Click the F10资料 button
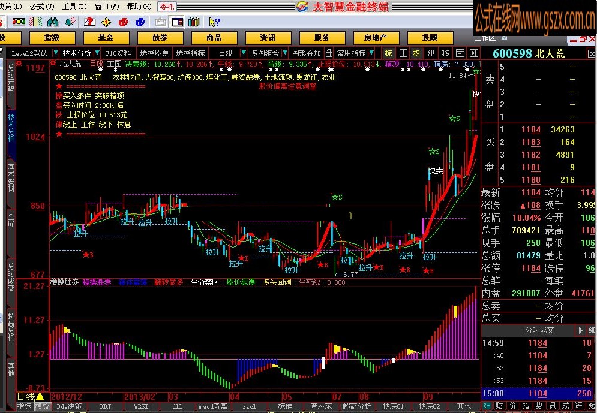This screenshot has width=597, height=413. pyautogui.click(x=118, y=53)
